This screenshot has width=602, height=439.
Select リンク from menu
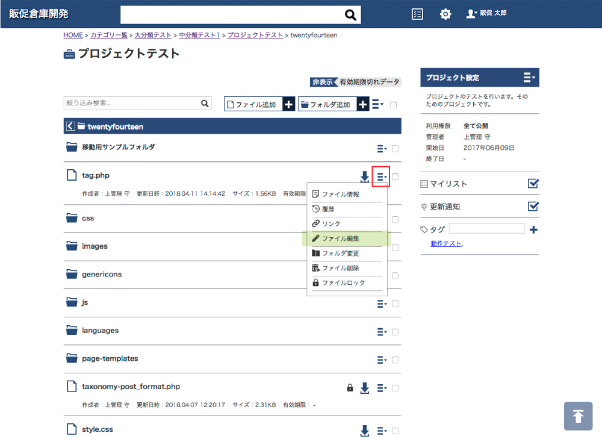347,223
